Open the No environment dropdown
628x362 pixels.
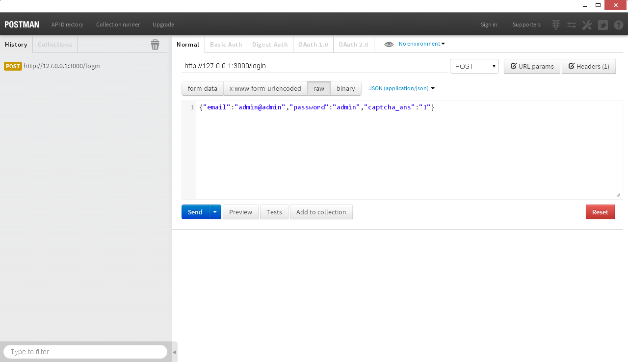tap(422, 44)
